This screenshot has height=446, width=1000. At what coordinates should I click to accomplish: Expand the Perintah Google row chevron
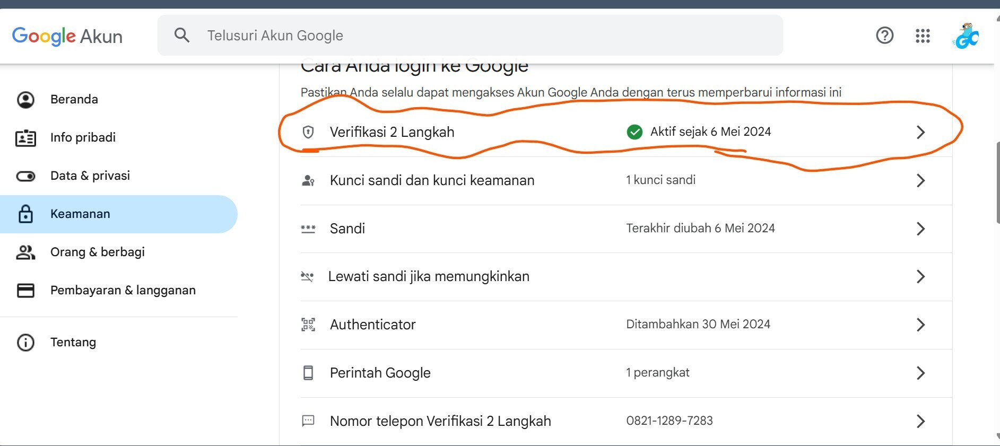921,373
